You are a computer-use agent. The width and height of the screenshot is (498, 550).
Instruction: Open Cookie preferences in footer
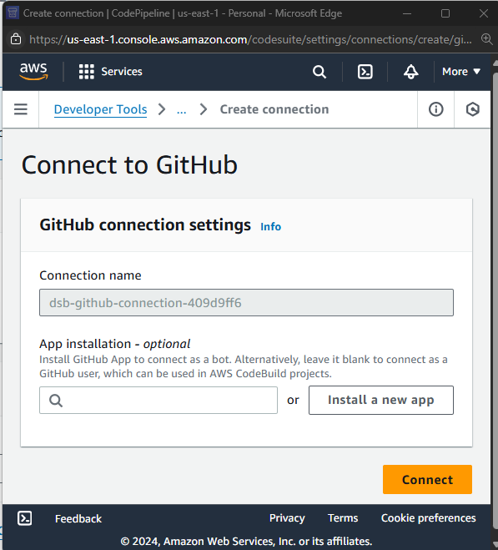[x=428, y=518]
